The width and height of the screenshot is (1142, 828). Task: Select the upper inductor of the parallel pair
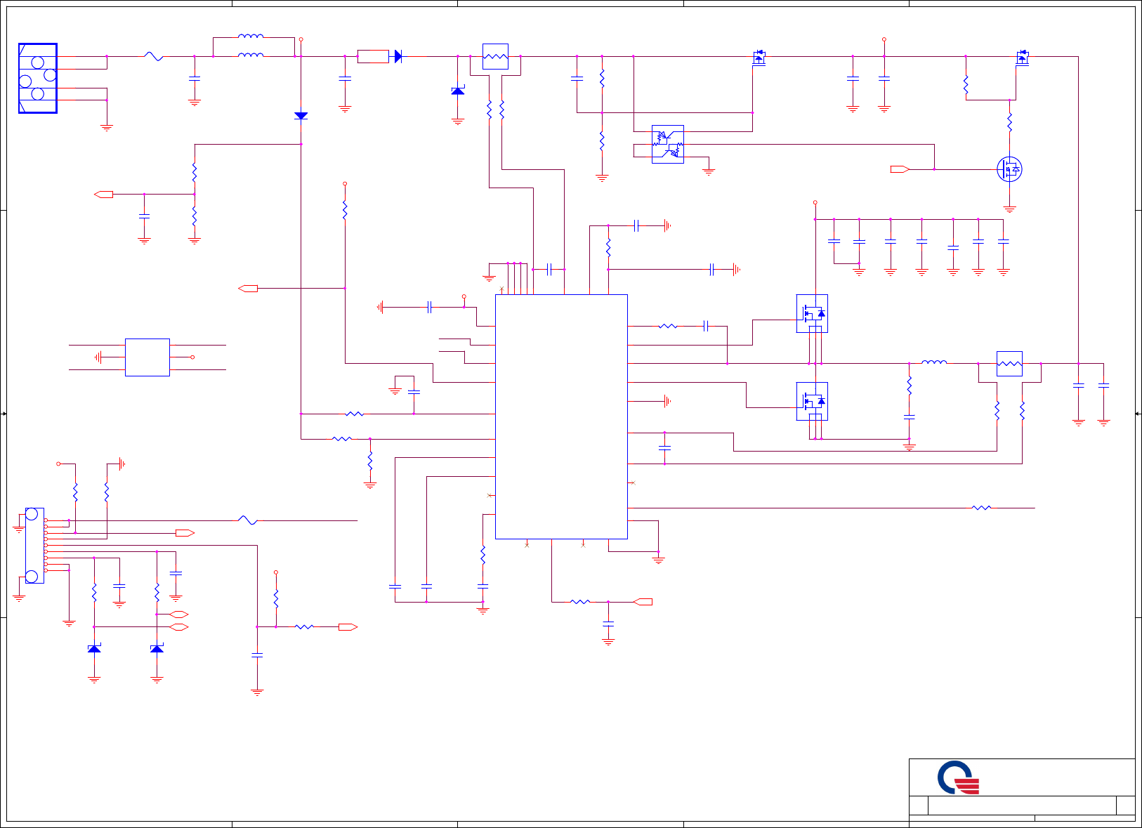coord(251,37)
